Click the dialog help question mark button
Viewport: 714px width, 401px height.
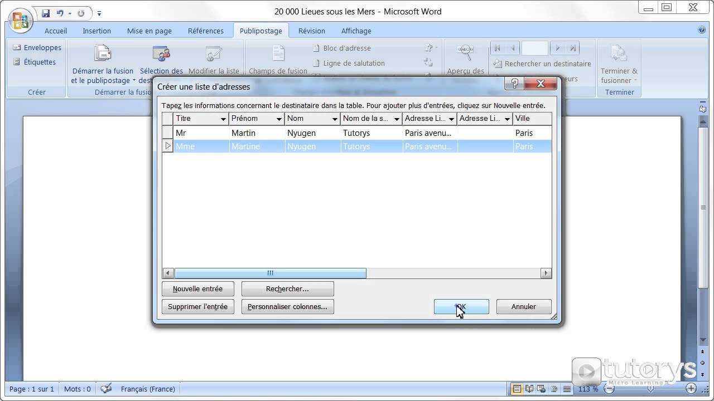[514, 84]
